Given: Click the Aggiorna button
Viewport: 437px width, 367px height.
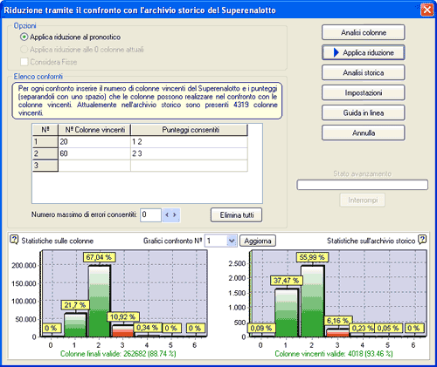Looking at the screenshot, I should click(258, 241).
